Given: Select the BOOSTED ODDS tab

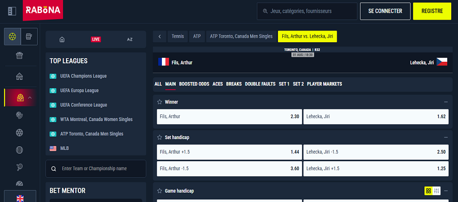Looking at the screenshot, I should tap(194, 84).
